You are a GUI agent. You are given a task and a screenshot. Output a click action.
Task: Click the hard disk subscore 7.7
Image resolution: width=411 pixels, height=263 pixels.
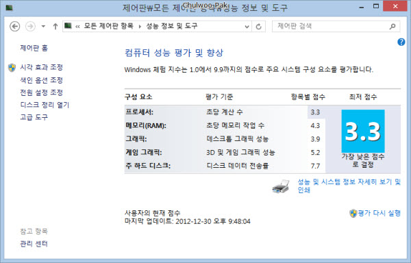tap(315, 166)
